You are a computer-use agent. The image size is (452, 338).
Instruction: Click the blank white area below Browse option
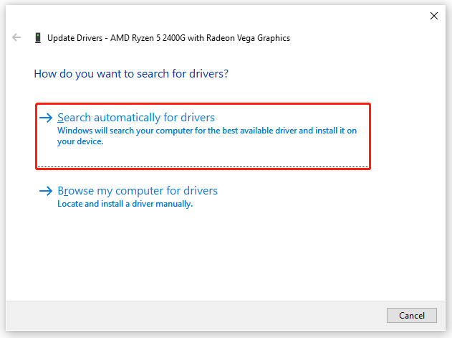[x=225, y=254]
